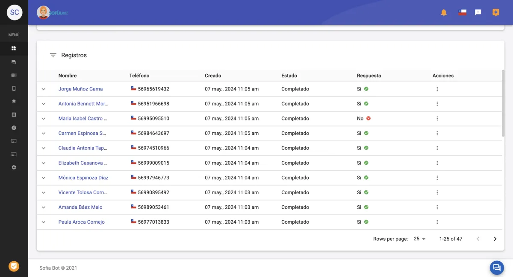The height and width of the screenshot is (277, 513).
Task: Open the rows per page dropdown
Action: 420,239
